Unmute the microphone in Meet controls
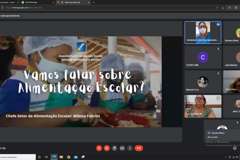 point(99,148)
